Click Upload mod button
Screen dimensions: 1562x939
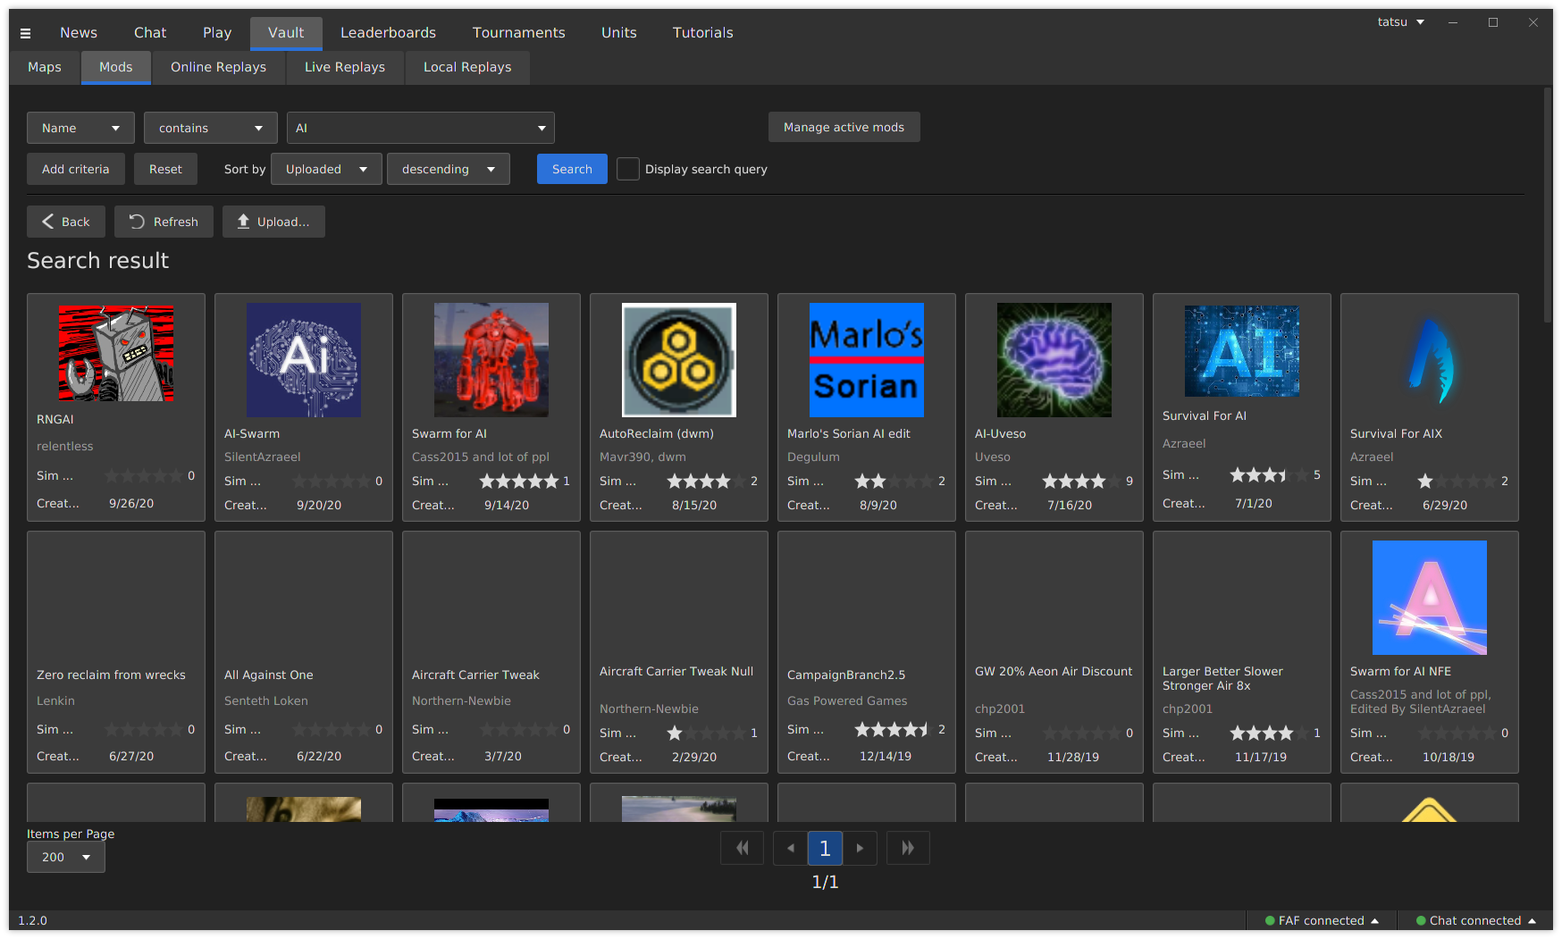coord(273,222)
